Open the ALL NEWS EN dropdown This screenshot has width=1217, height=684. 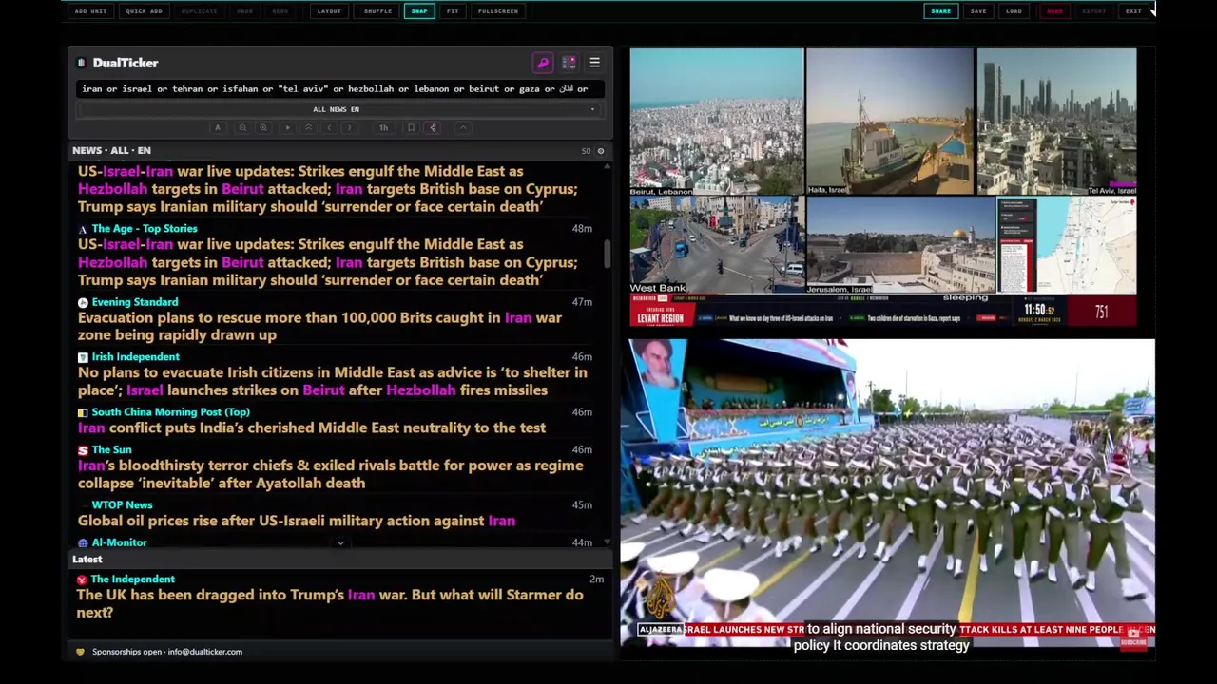(338, 109)
